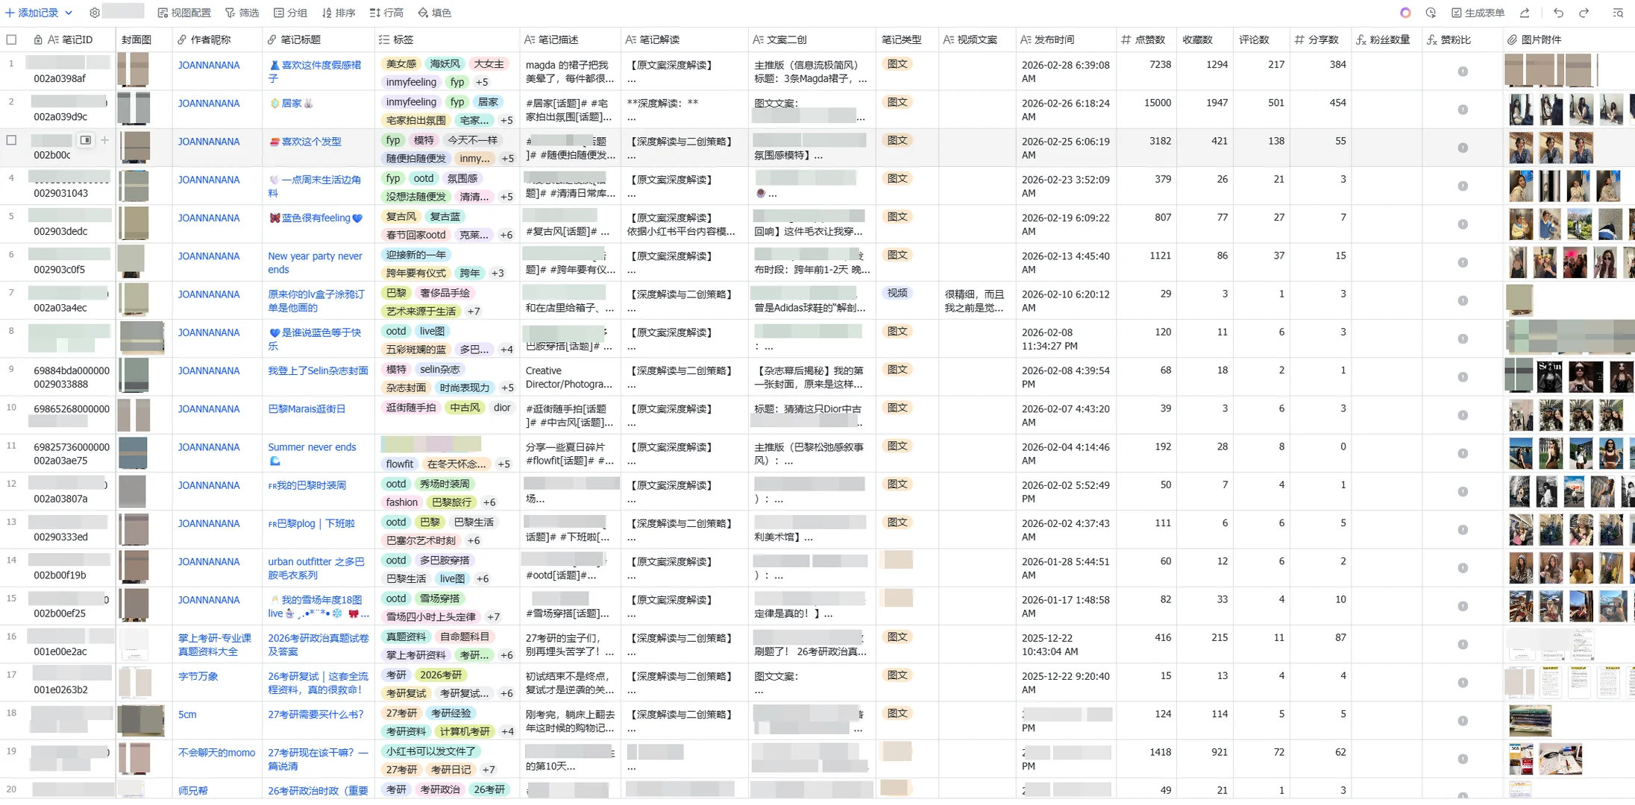Click the 笔记ID cell ending 002a03ae75

point(71,454)
